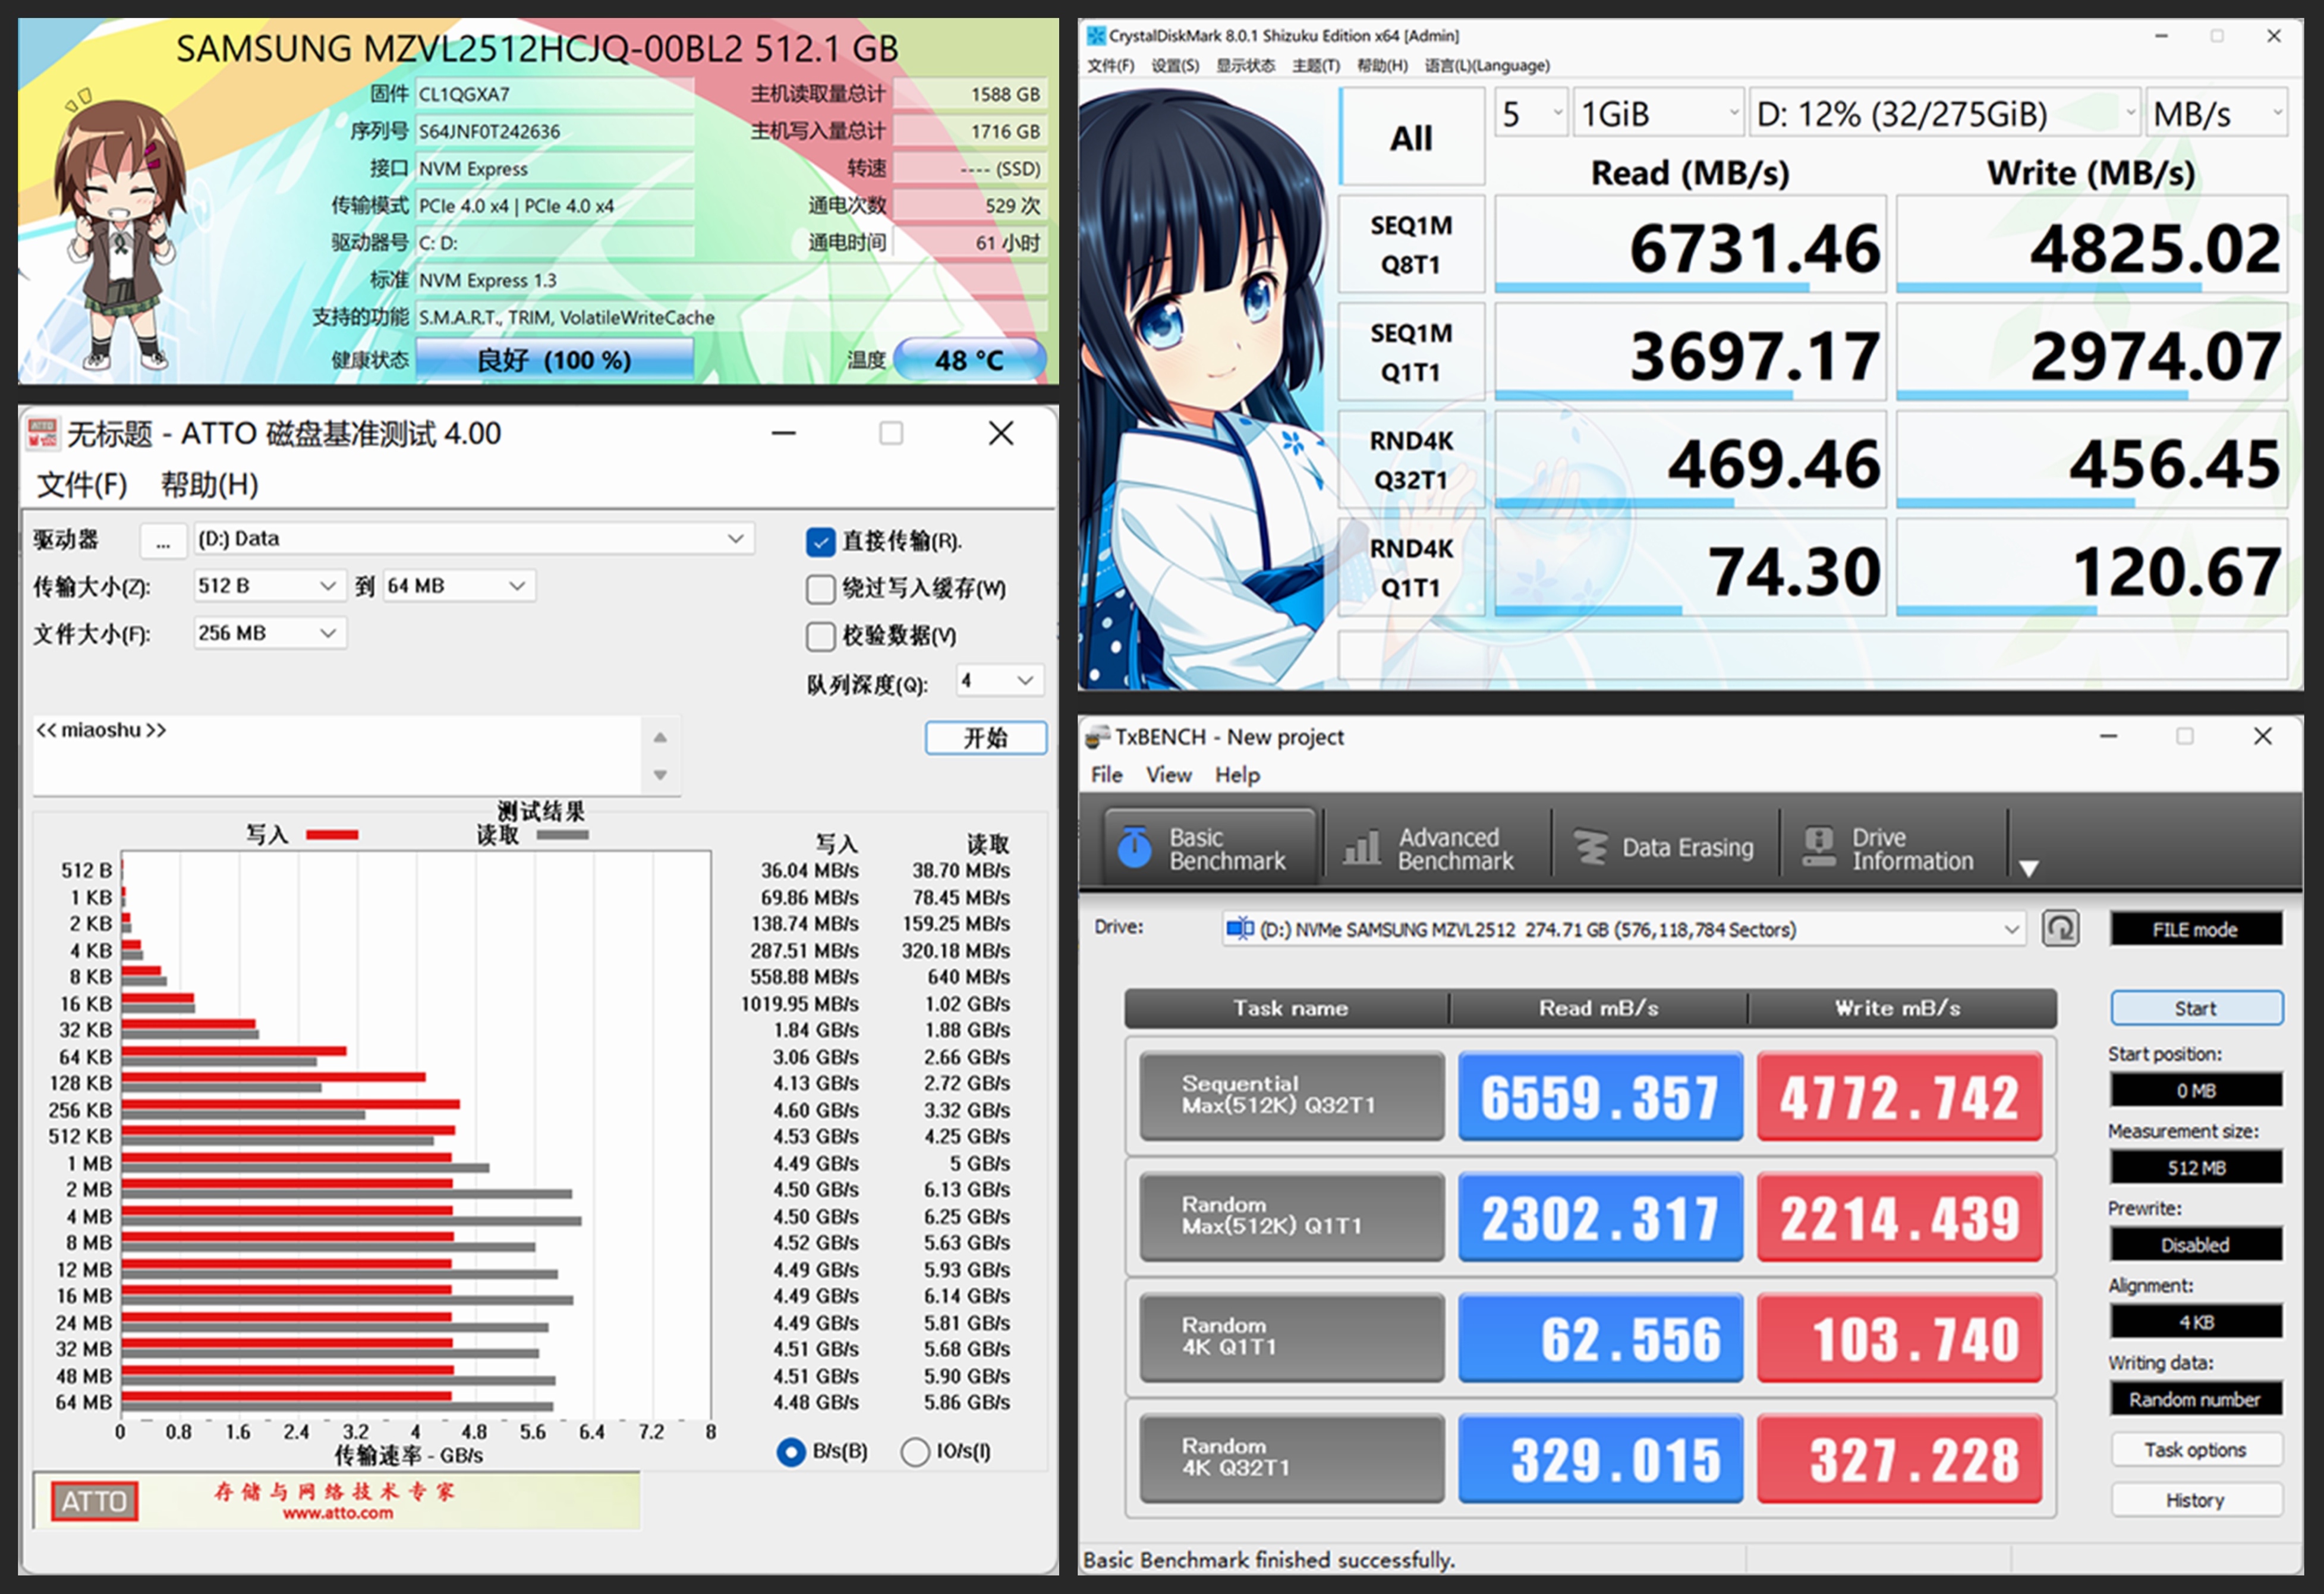Click Start in TxBENCH

(x=2196, y=1008)
